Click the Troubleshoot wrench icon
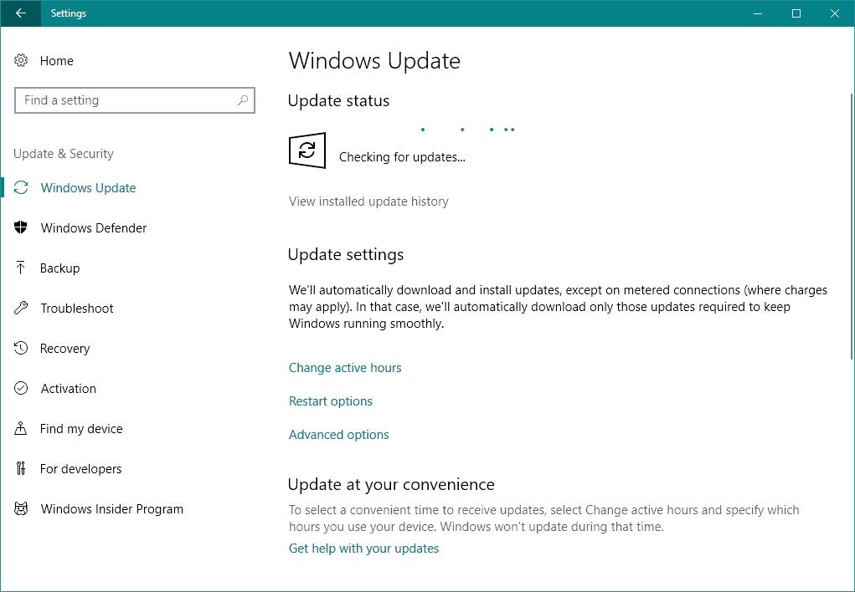The image size is (855, 592). pos(21,309)
